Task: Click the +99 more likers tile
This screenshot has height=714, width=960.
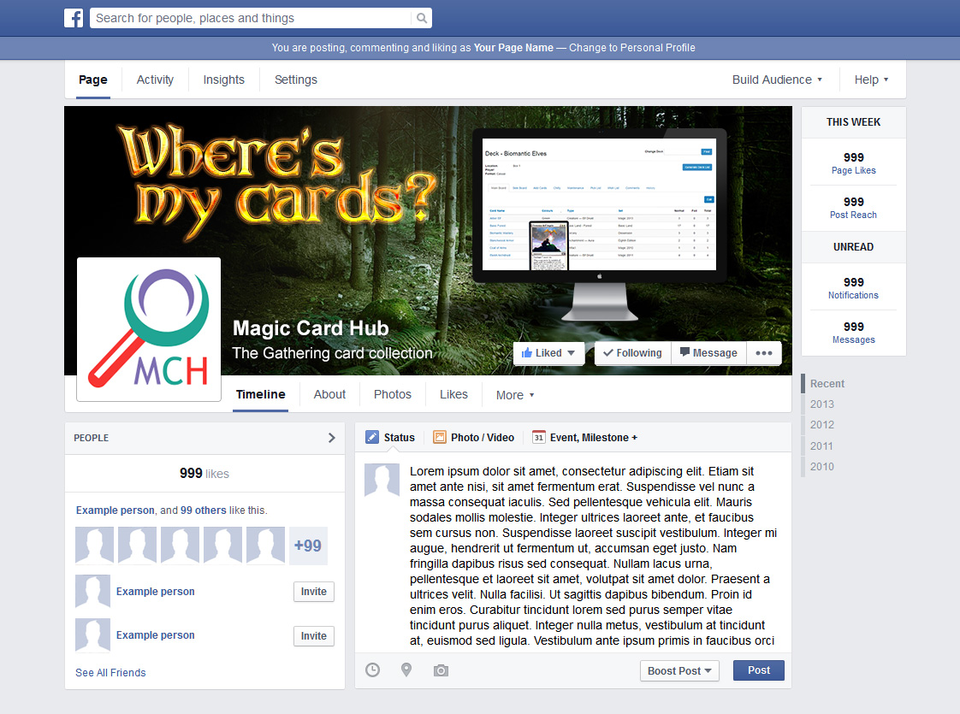Action: tap(308, 546)
